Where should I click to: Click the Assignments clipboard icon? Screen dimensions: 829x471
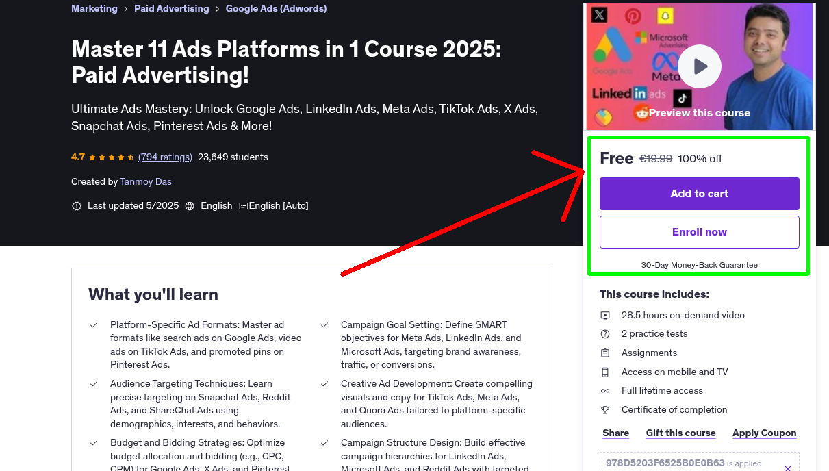(605, 353)
